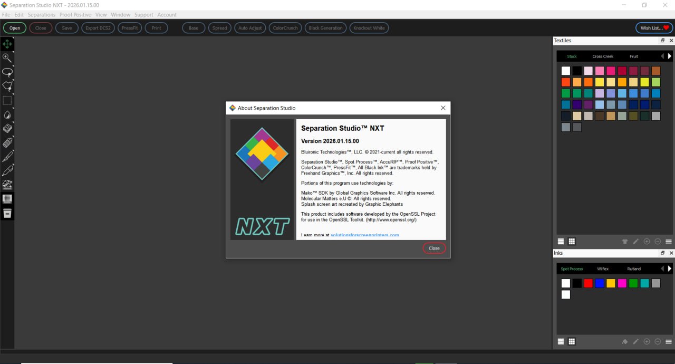The width and height of the screenshot is (675, 364).
Task: Click the t-shirt icon in the Textiles panel
Action: tap(625, 242)
